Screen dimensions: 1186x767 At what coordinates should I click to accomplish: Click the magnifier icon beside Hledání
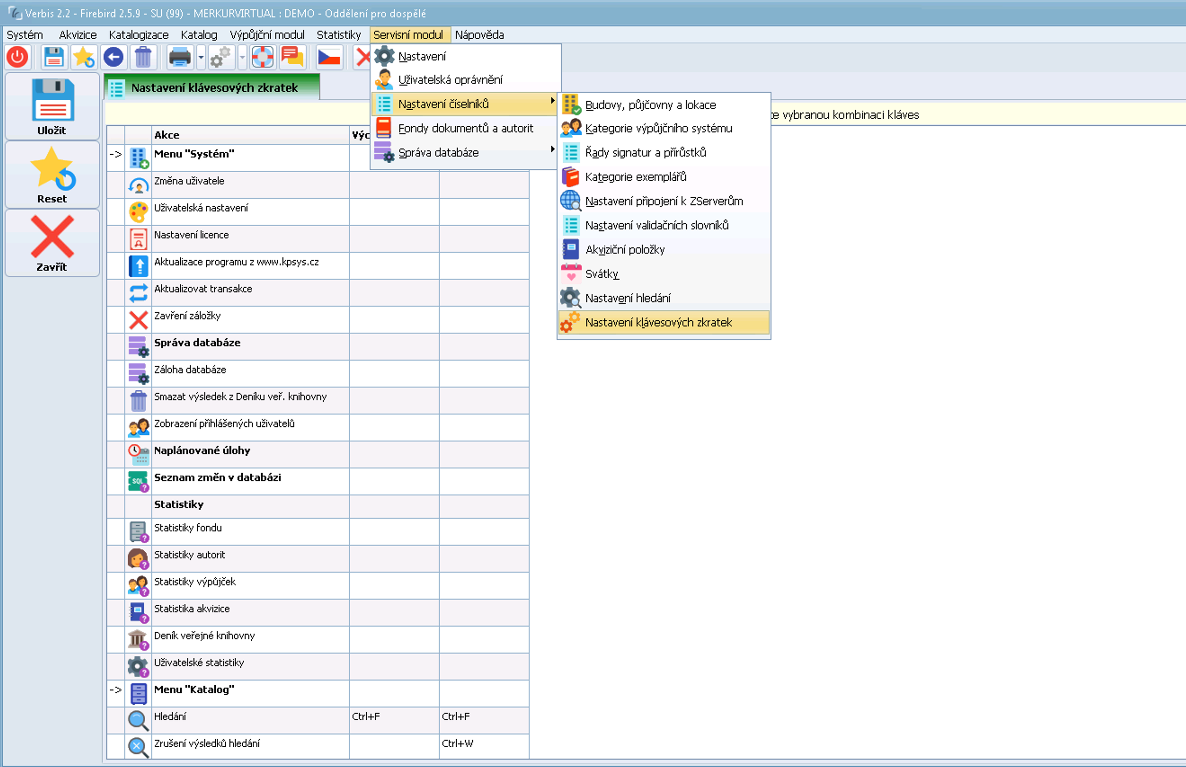(138, 721)
